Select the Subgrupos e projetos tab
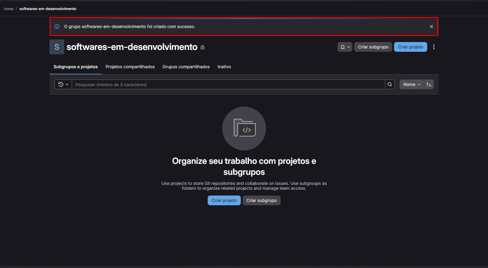This screenshot has width=488, height=268. coord(75,67)
